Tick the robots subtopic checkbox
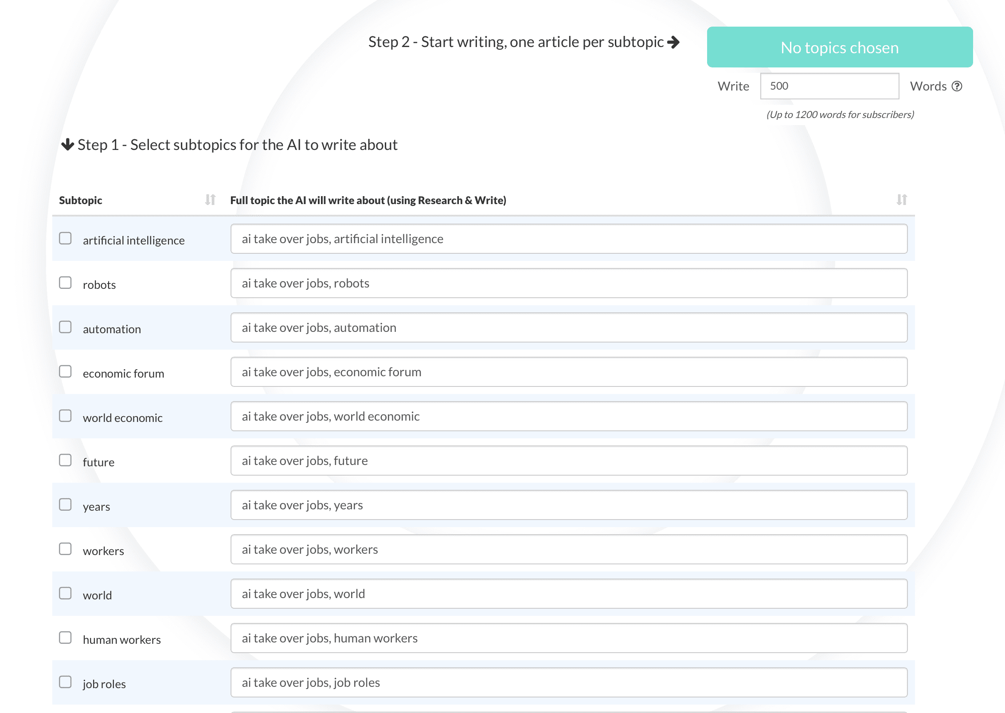 [66, 283]
